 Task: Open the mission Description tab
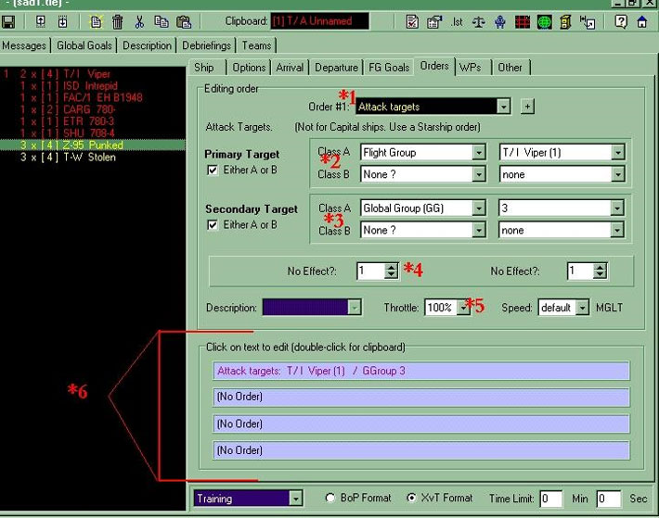click(x=147, y=45)
